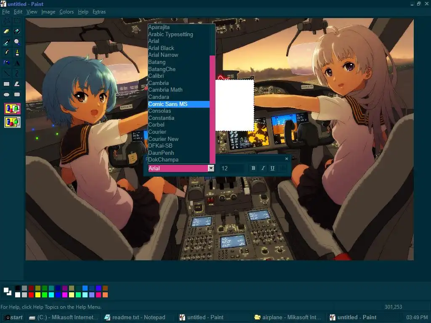Select the Pencil tool
The height and width of the screenshot is (323, 431).
tap(7, 52)
